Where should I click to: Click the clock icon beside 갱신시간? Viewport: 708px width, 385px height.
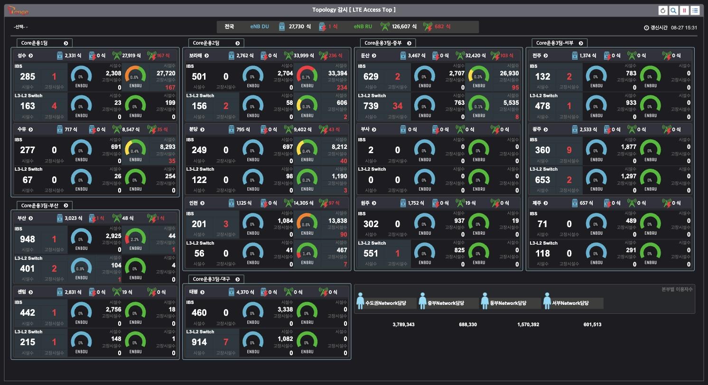click(646, 28)
